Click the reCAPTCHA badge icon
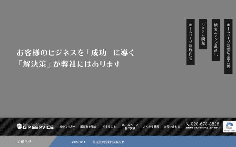 [229, 127]
